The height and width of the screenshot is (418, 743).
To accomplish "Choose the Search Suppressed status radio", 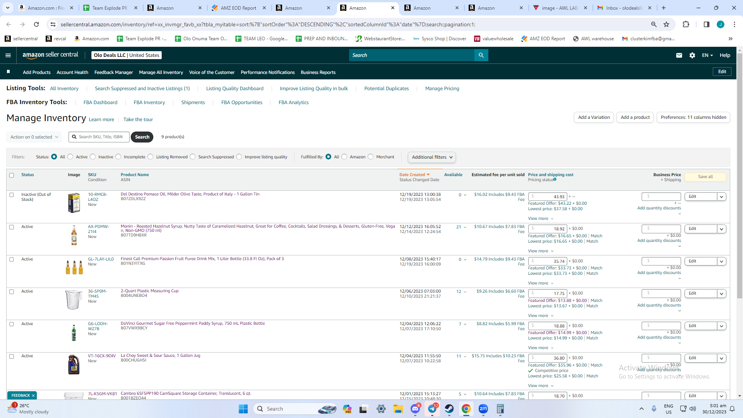I will [x=193, y=157].
